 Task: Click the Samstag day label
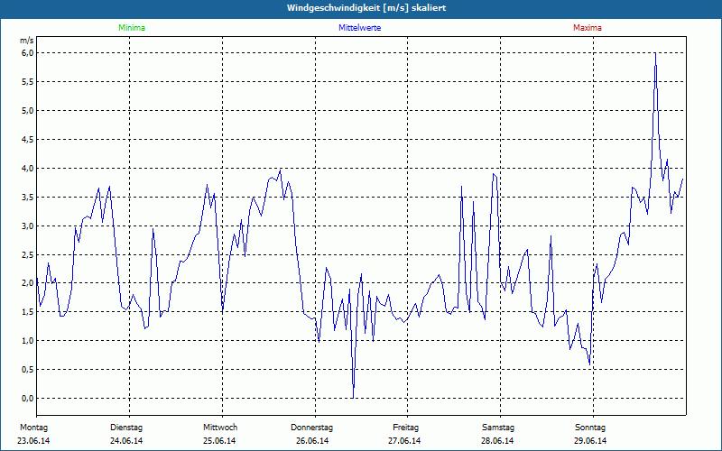tap(498, 428)
